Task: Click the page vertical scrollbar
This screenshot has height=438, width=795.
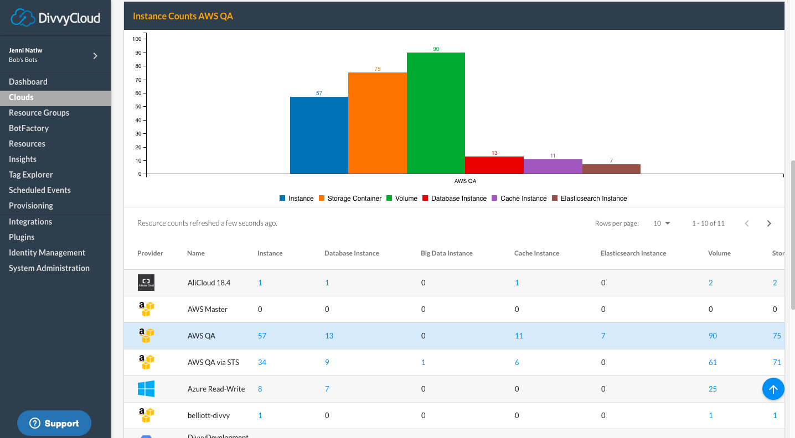Action: (x=792, y=235)
